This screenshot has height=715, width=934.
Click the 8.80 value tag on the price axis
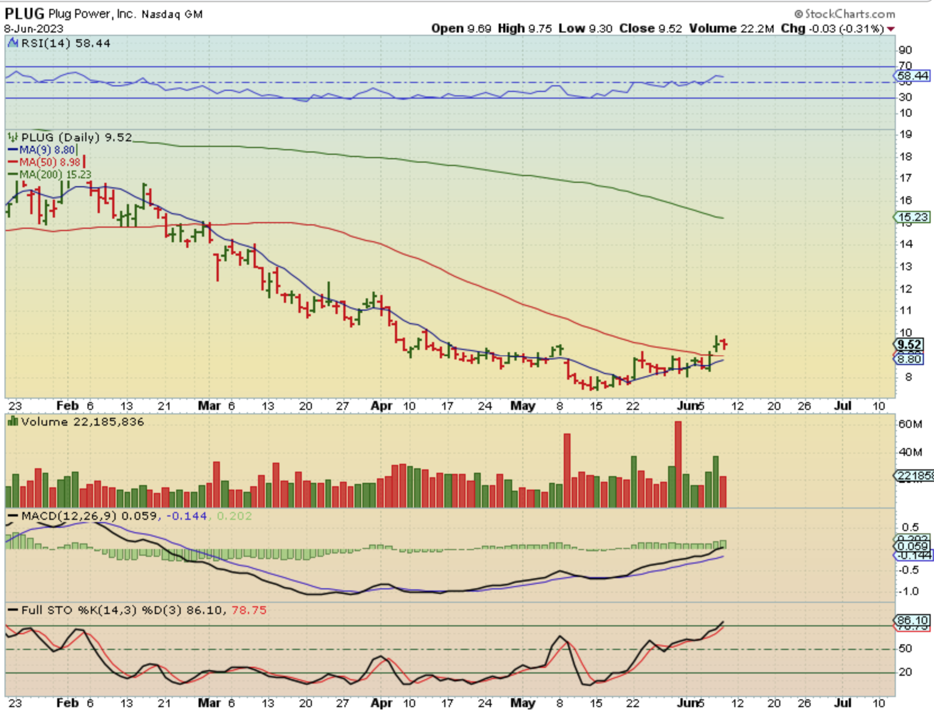coord(909,359)
